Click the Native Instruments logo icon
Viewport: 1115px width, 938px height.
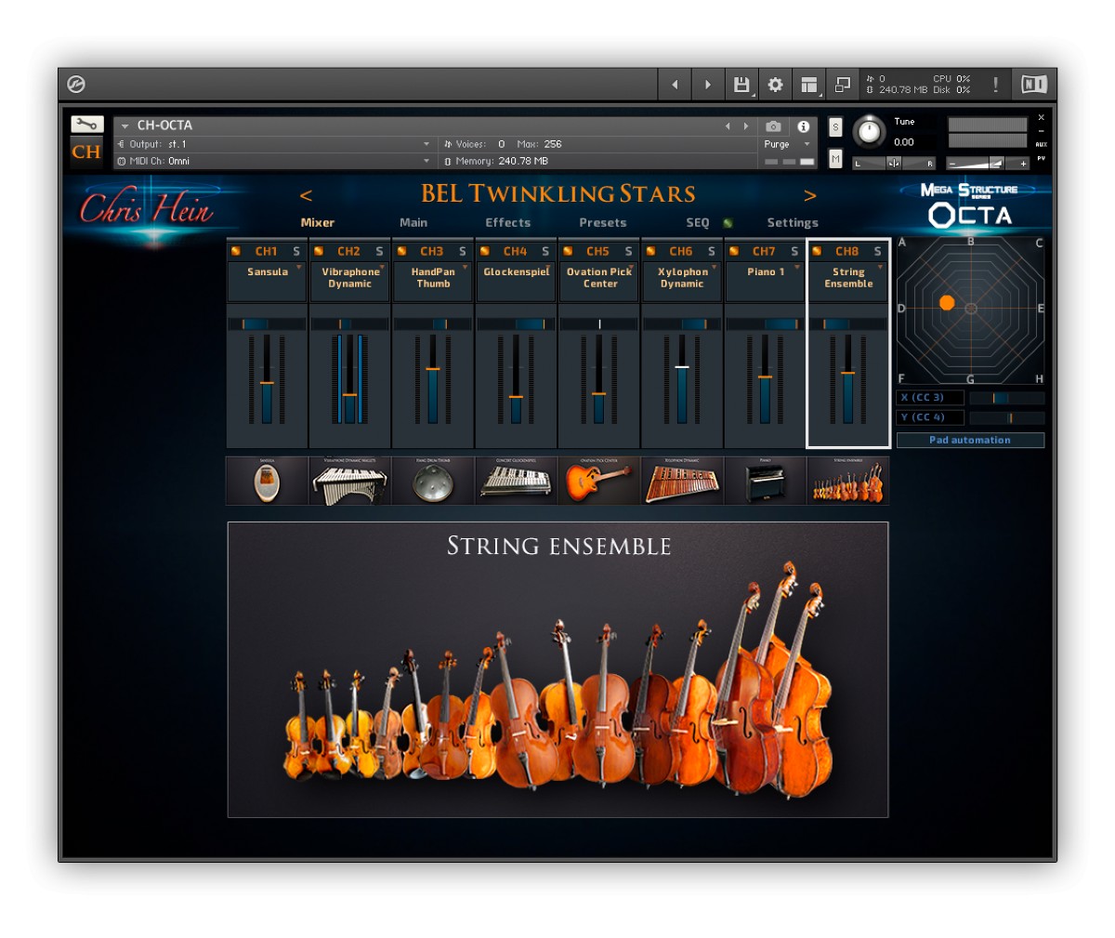pyautogui.click(x=1034, y=85)
